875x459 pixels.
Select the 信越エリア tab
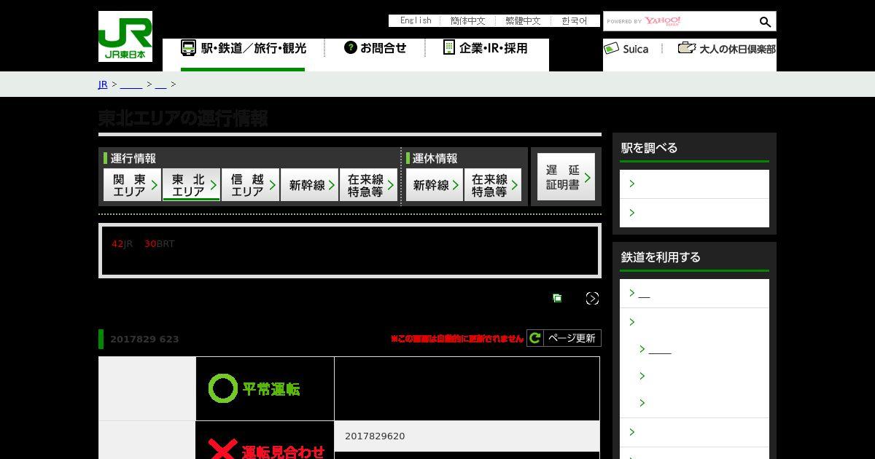click(250, 185)
